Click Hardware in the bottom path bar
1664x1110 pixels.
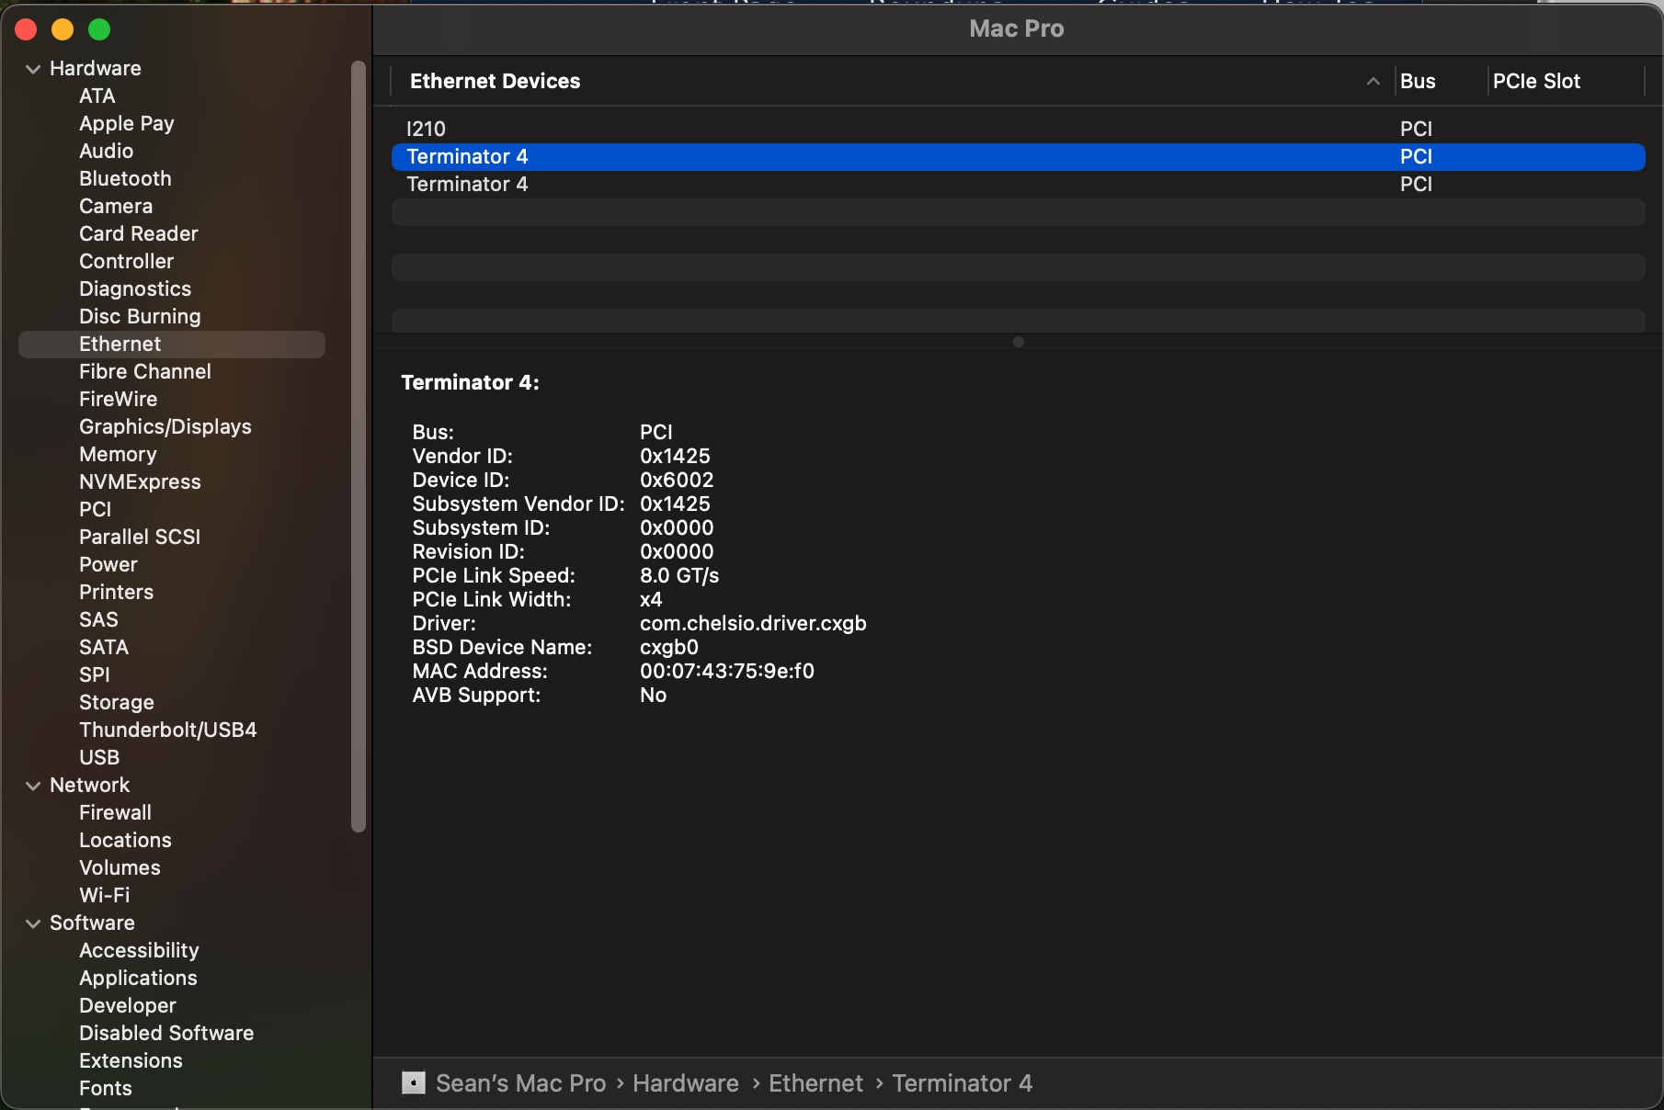(x=686, y=1083)
